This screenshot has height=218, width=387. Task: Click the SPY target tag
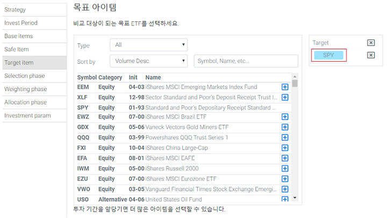point(328,55)
